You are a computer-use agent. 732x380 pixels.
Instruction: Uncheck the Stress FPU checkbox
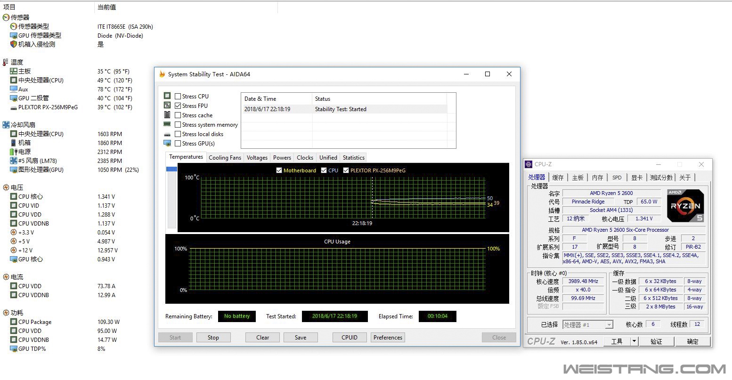coord(178,106)
